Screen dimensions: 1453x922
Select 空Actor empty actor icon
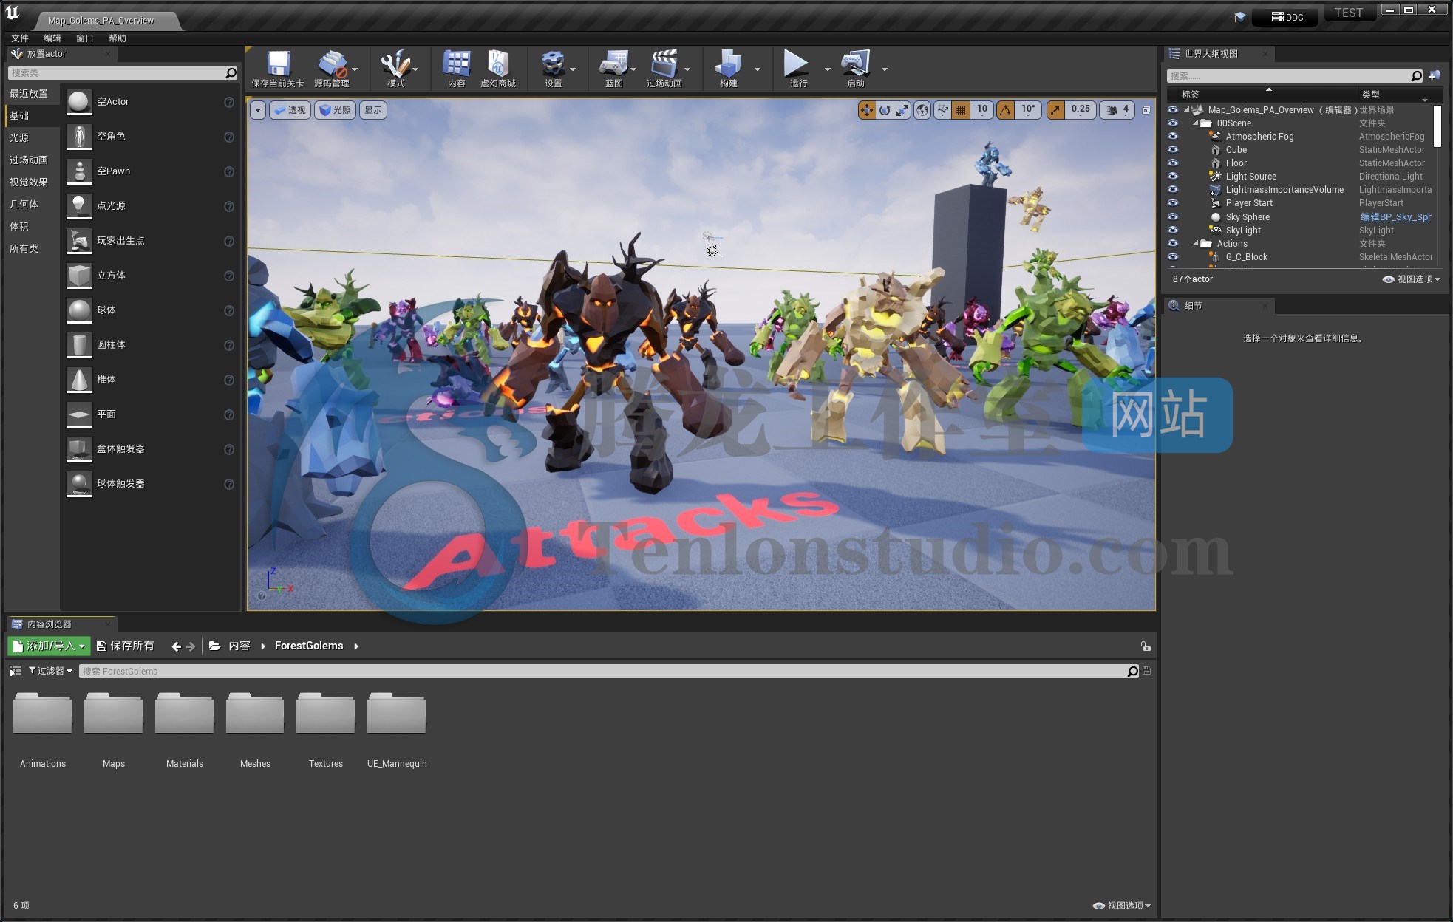[x=79, y=102]
